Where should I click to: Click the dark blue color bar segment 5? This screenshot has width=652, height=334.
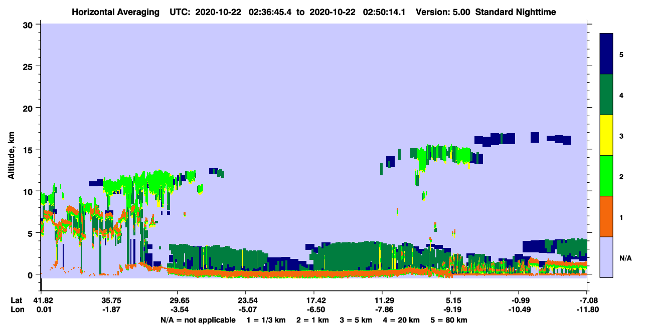(x=606, y=54)
